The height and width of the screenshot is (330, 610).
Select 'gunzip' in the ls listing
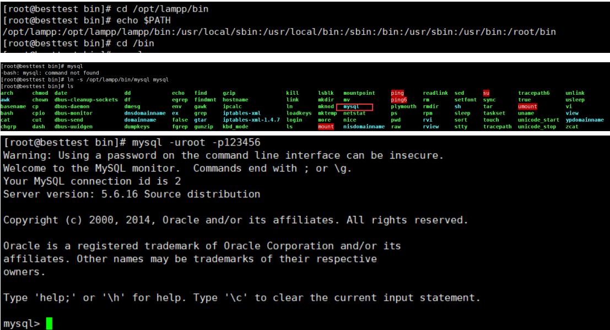click(x=204, y=127)
